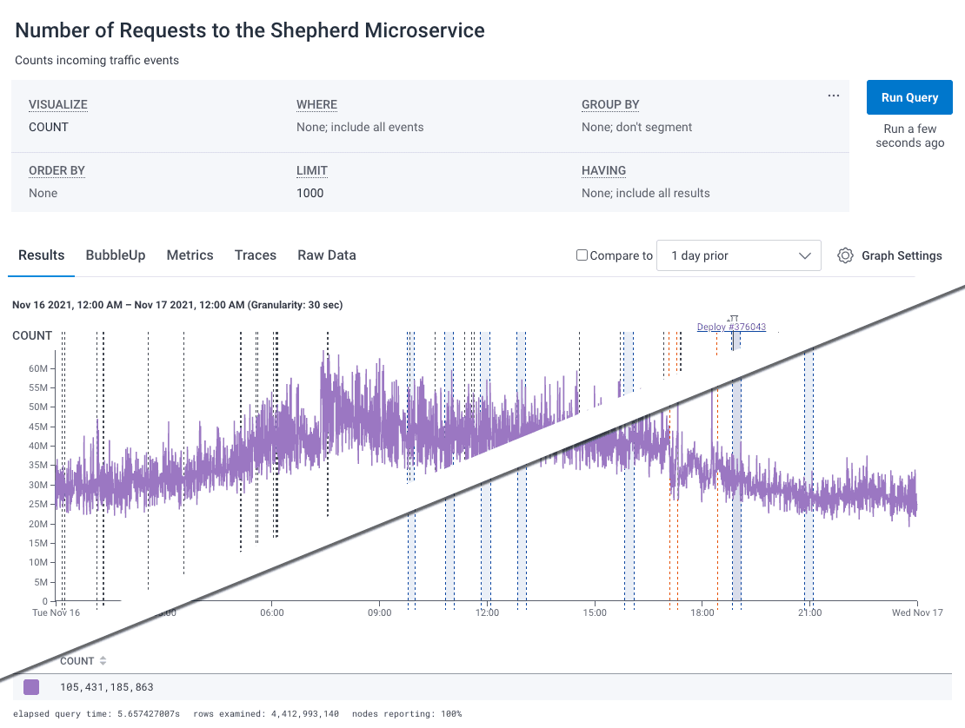This screenshot has width=965, height=728.
Task: Open the Metrics tab
Action: [190, 255]
